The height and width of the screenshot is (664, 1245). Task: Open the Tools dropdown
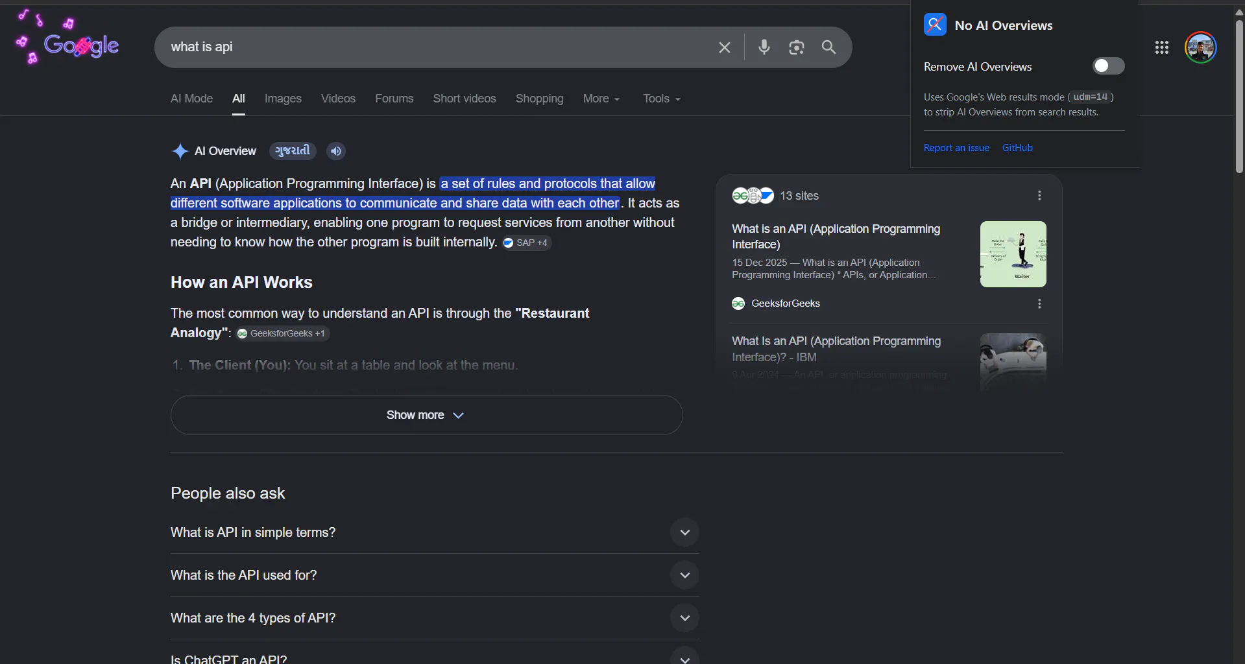662,99
